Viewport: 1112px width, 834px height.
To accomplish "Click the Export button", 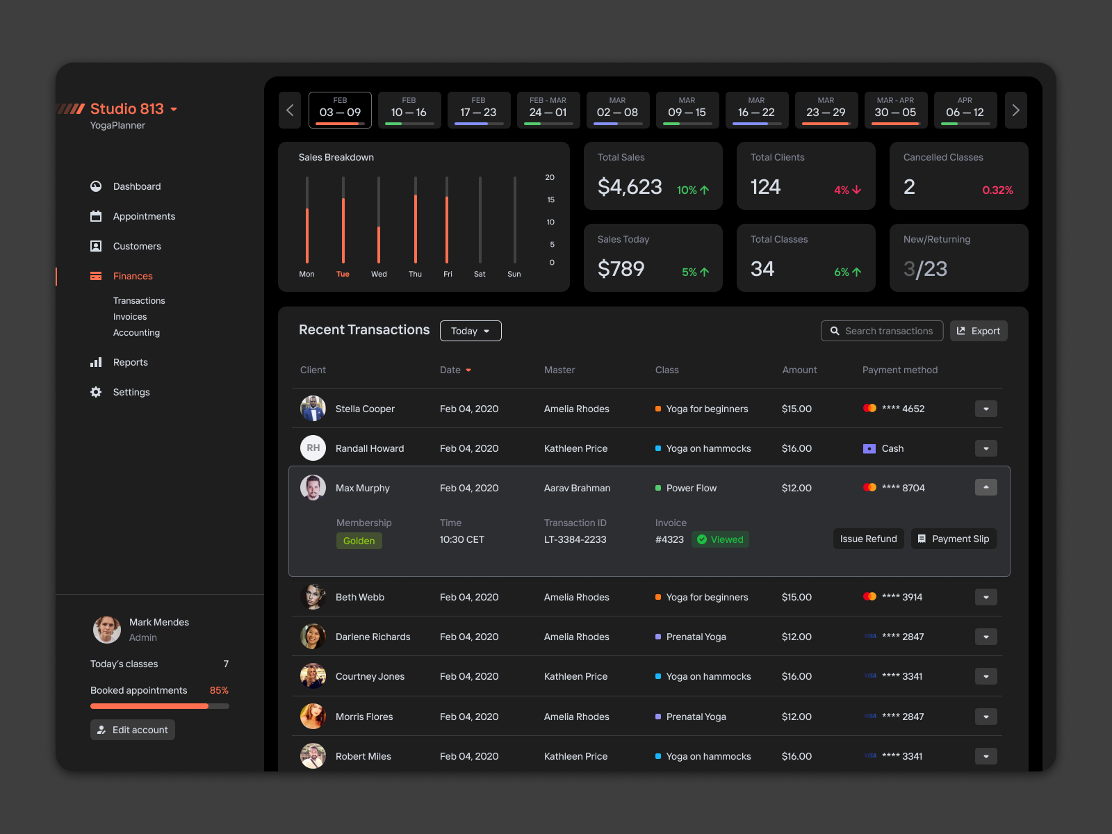I will (979, 331).
